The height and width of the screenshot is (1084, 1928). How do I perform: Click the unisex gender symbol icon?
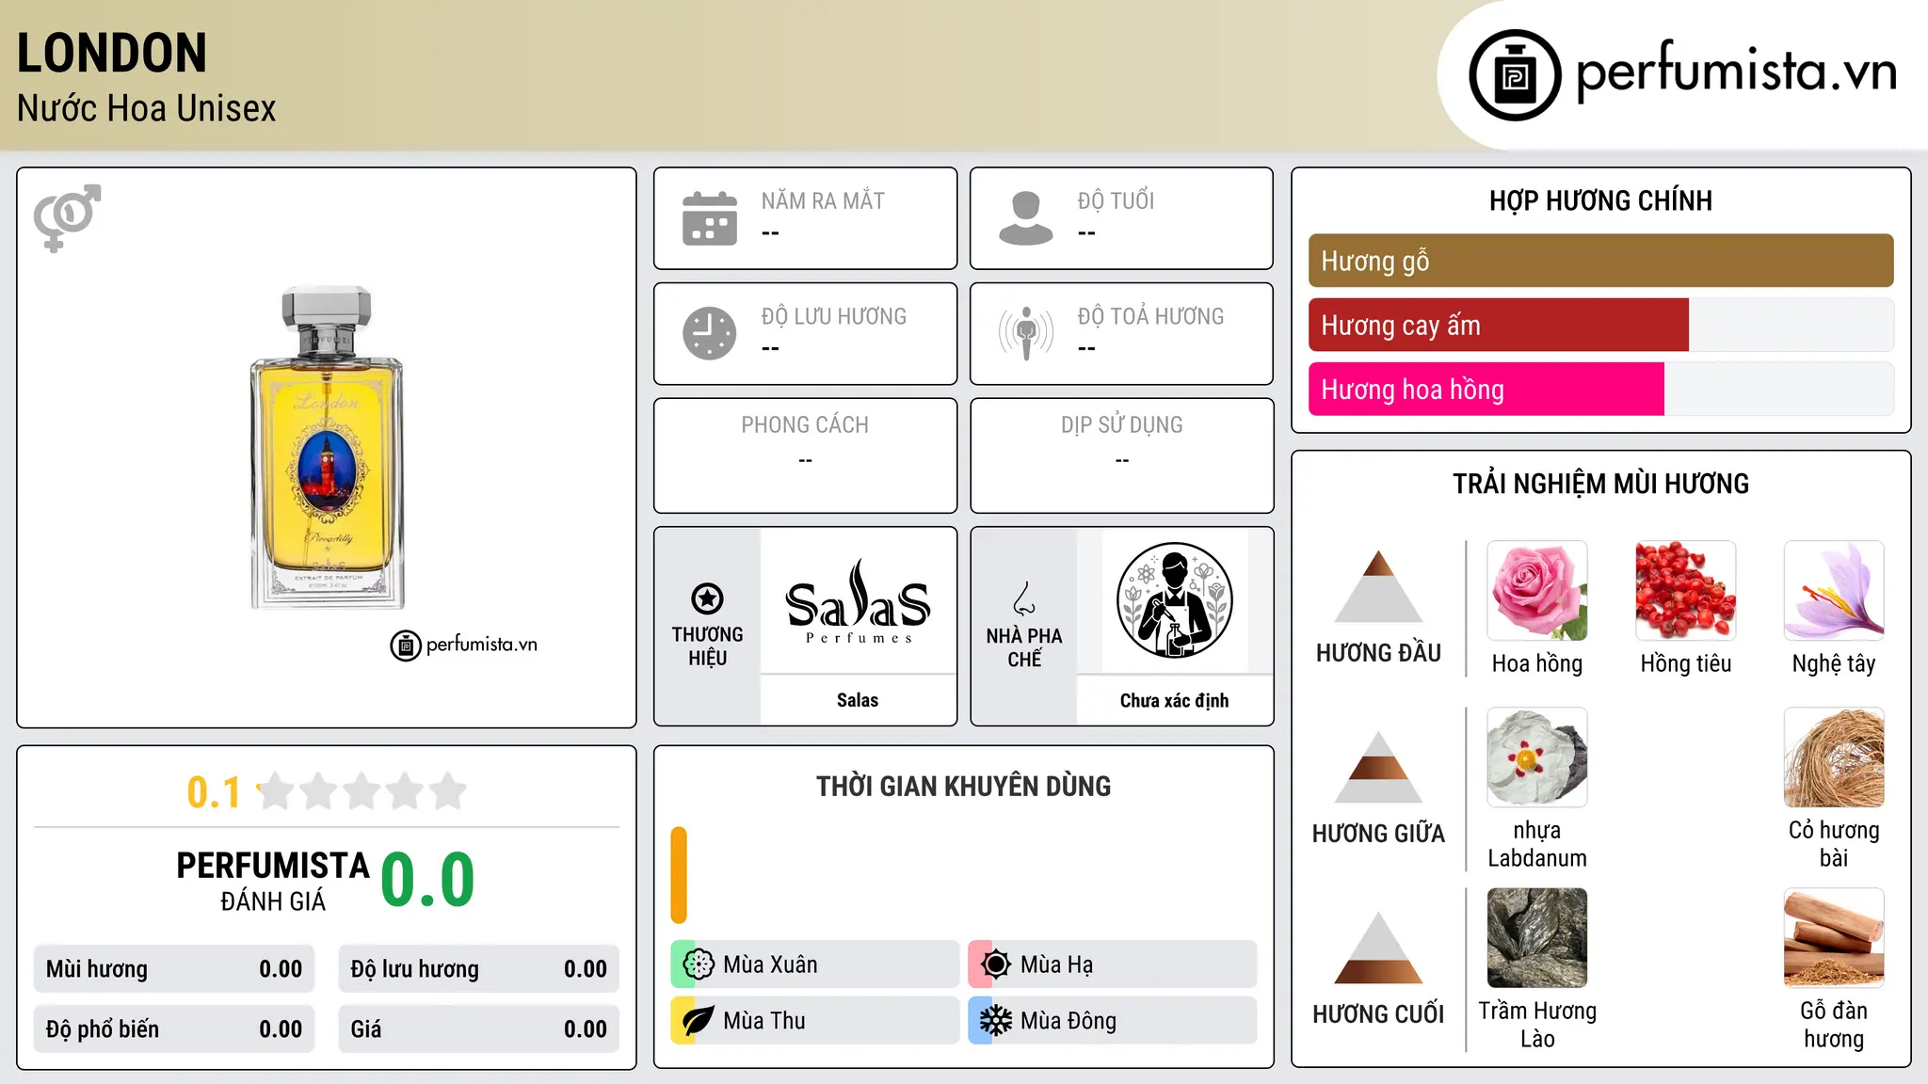click(67, 217)
